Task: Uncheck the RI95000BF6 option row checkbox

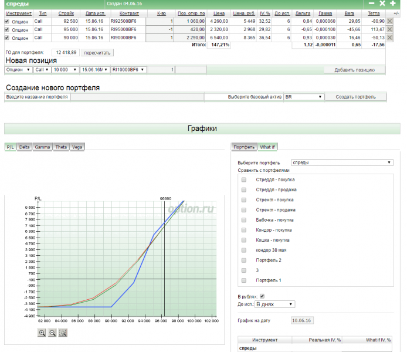Action: (7, 29)
